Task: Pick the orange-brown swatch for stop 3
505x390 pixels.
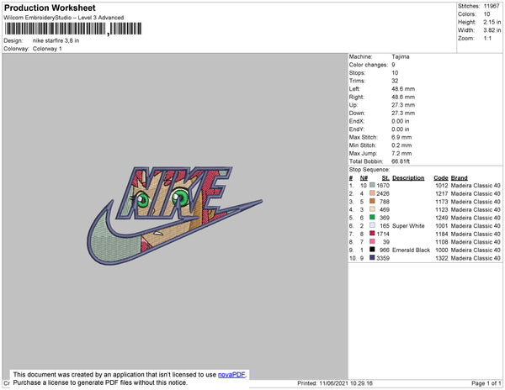Action: (372, 201)
